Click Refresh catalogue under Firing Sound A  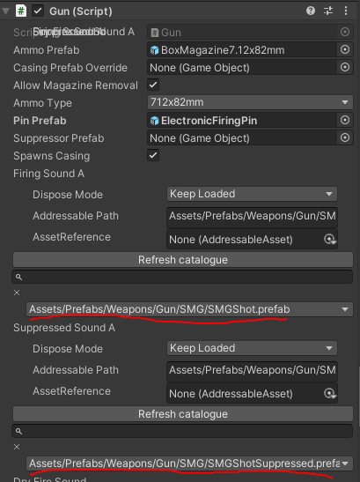(x=183, y=260)
